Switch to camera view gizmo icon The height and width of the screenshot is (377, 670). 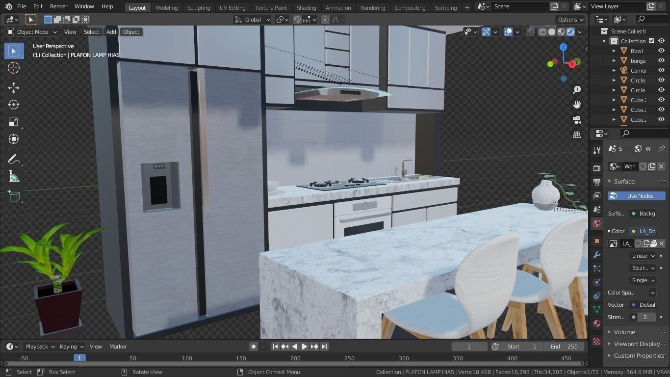pos(577,120)
